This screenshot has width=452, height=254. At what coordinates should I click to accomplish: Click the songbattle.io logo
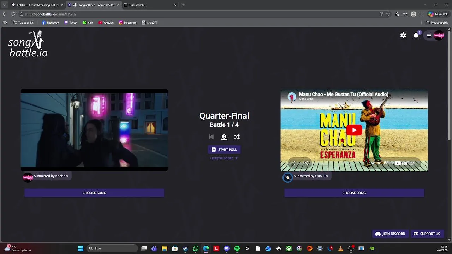pos(28,44)
